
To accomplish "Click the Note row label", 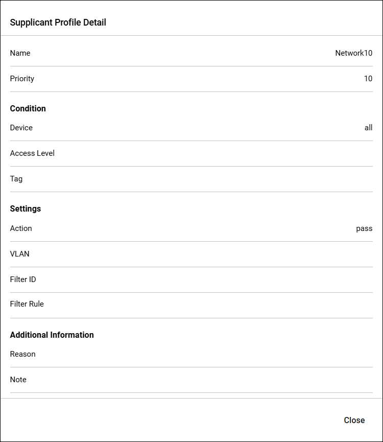I will (x=18, y=380).
